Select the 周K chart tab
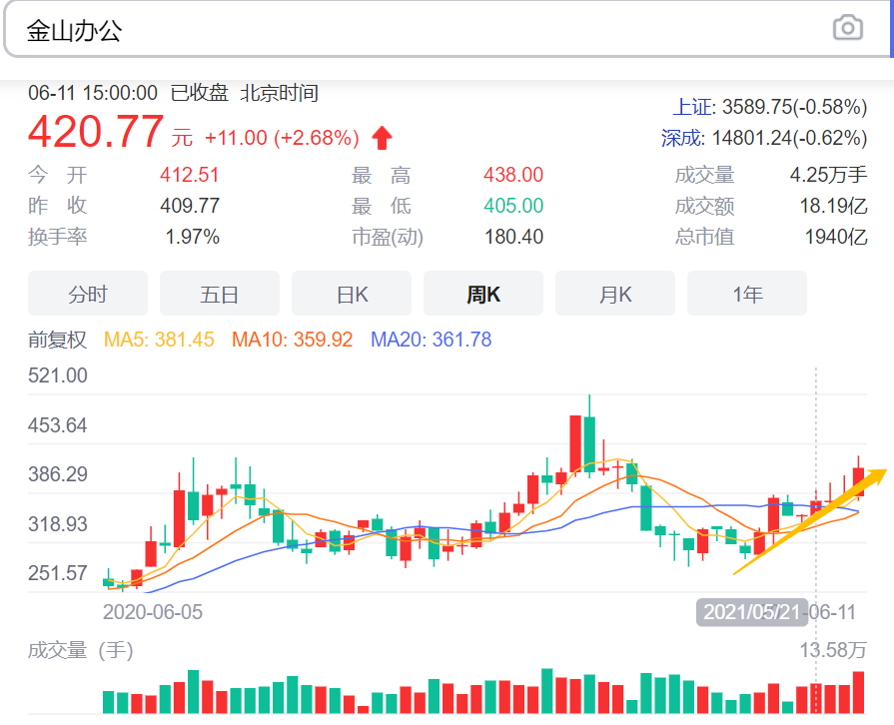Image resolution: width=894 pixels, height=725 pixels. (482, 293)
